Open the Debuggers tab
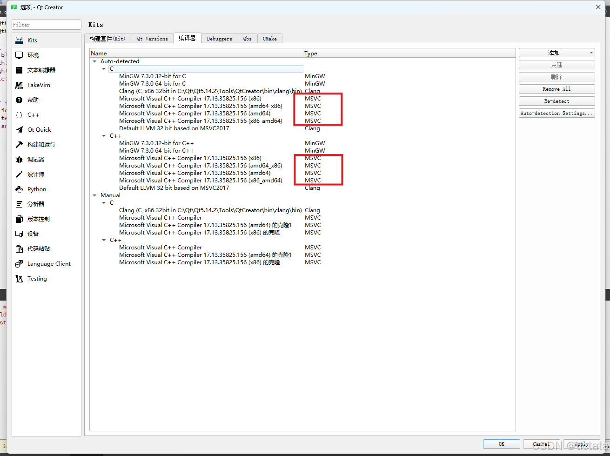The width and height of the screenshot is (610, 456). point(219,38)
